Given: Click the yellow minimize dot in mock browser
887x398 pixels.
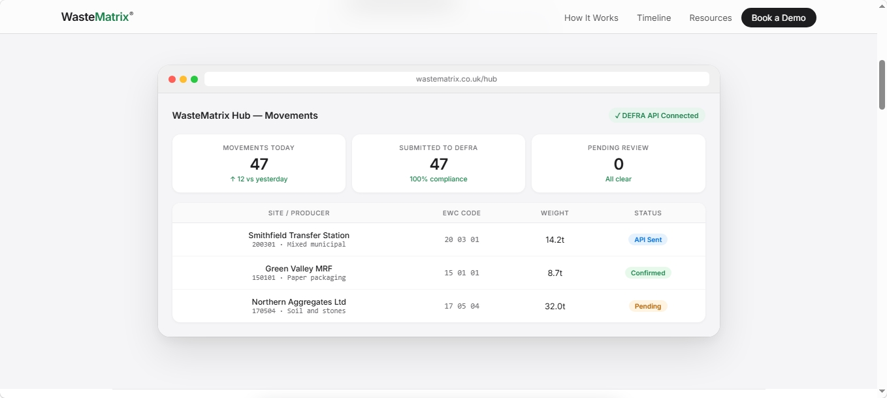Looking at the screenshot, I should (x=184, y=79).
